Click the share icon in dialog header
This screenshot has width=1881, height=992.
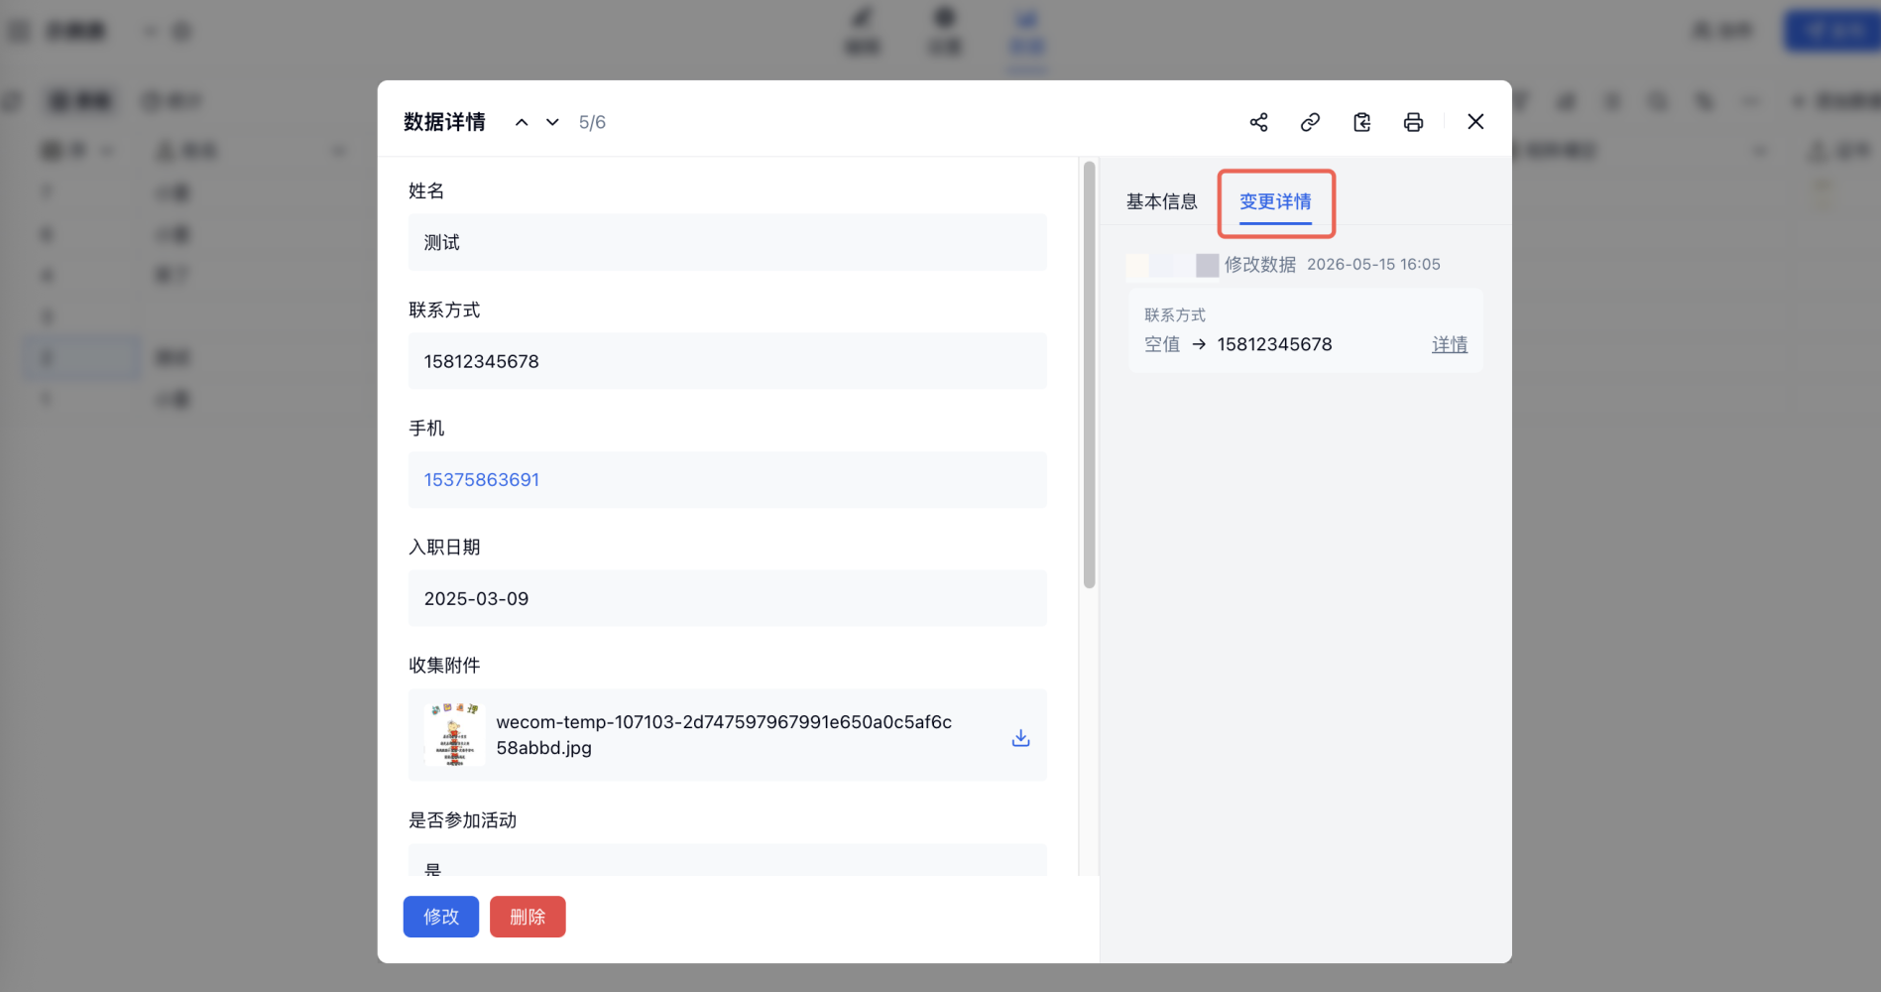pos(1258,122)
